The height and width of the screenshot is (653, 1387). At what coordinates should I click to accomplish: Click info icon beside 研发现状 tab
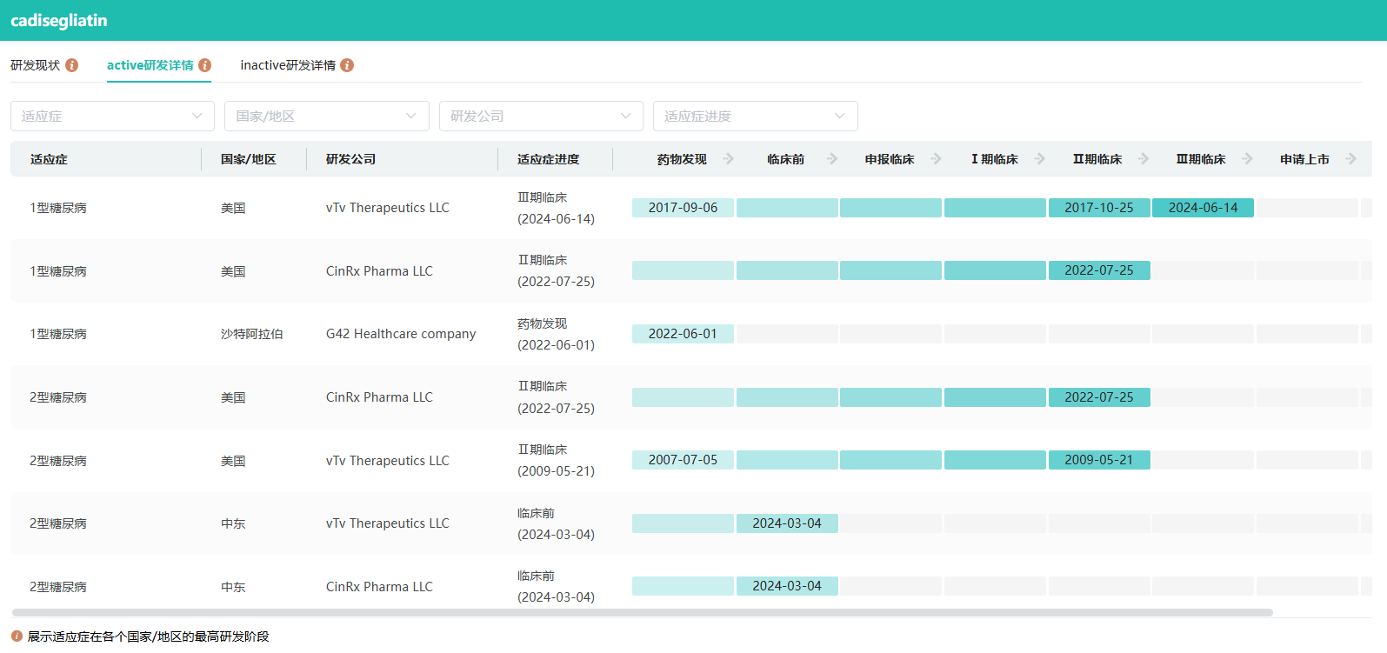coord(72,65)
